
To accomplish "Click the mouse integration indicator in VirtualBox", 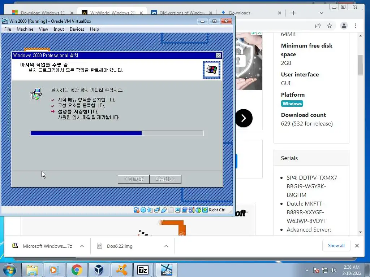I will click(198, 210).
